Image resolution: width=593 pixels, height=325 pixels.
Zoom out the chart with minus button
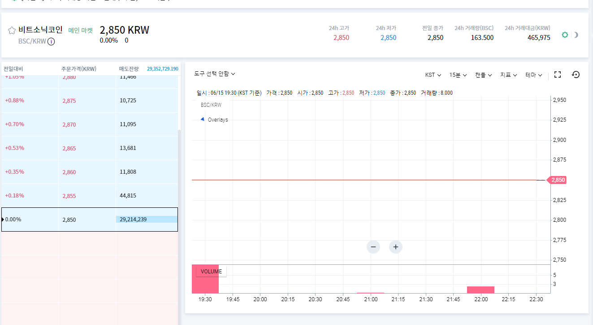click(373, 247)
